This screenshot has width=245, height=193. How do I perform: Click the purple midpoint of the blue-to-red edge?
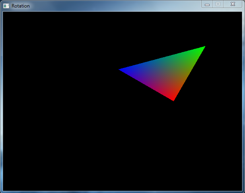pyautogui.click(x=146, y=85)
